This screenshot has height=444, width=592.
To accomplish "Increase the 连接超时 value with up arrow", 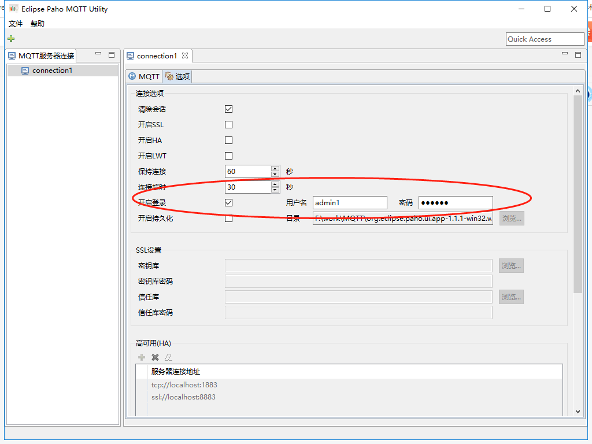I will [x=275, y=184].
